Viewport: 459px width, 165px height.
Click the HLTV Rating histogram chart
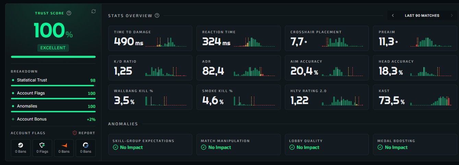342,101
